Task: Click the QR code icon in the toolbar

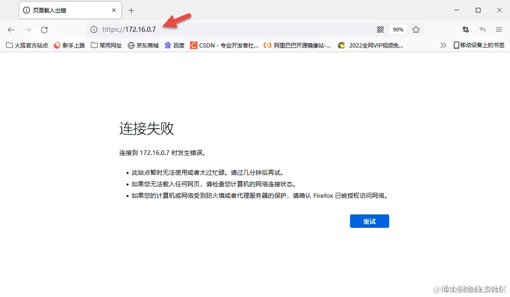Action: click(380, 29)
